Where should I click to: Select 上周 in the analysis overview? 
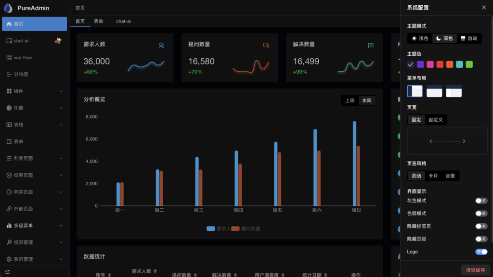(x=350, y=101)
